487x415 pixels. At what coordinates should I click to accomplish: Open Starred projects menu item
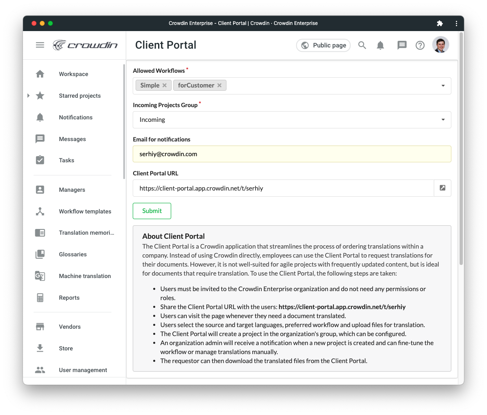[x=80, y=96]
